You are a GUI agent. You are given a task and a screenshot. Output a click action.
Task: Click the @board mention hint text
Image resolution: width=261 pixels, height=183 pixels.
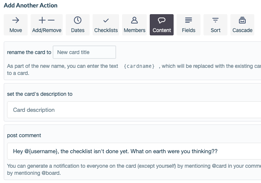coord(51,173)
